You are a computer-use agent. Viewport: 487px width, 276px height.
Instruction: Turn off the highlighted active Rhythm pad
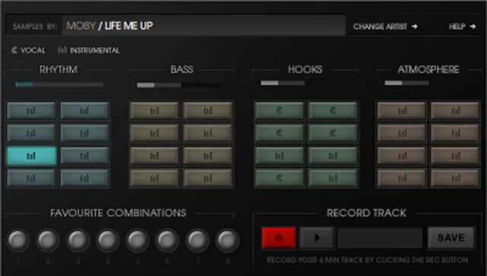click(31, 156)
